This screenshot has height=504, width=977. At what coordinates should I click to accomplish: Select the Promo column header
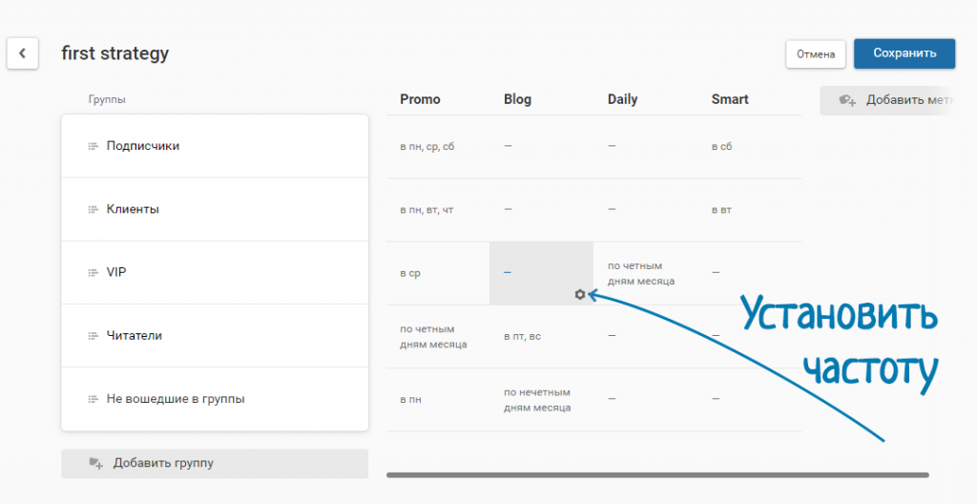(x=420, y=99)
